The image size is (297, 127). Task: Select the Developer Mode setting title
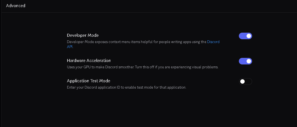click(x=83, y=35)
